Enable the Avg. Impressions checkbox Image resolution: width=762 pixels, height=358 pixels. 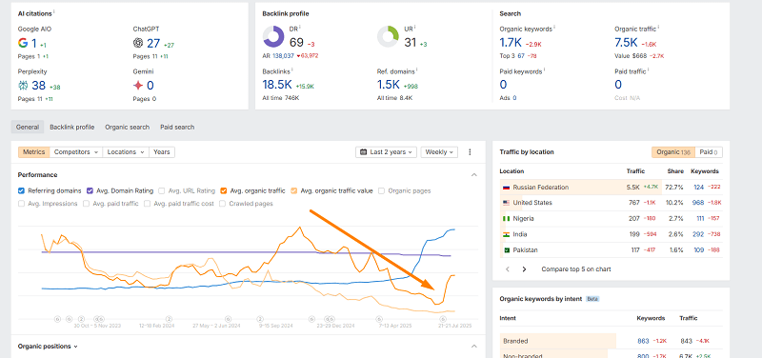point(21,204)
